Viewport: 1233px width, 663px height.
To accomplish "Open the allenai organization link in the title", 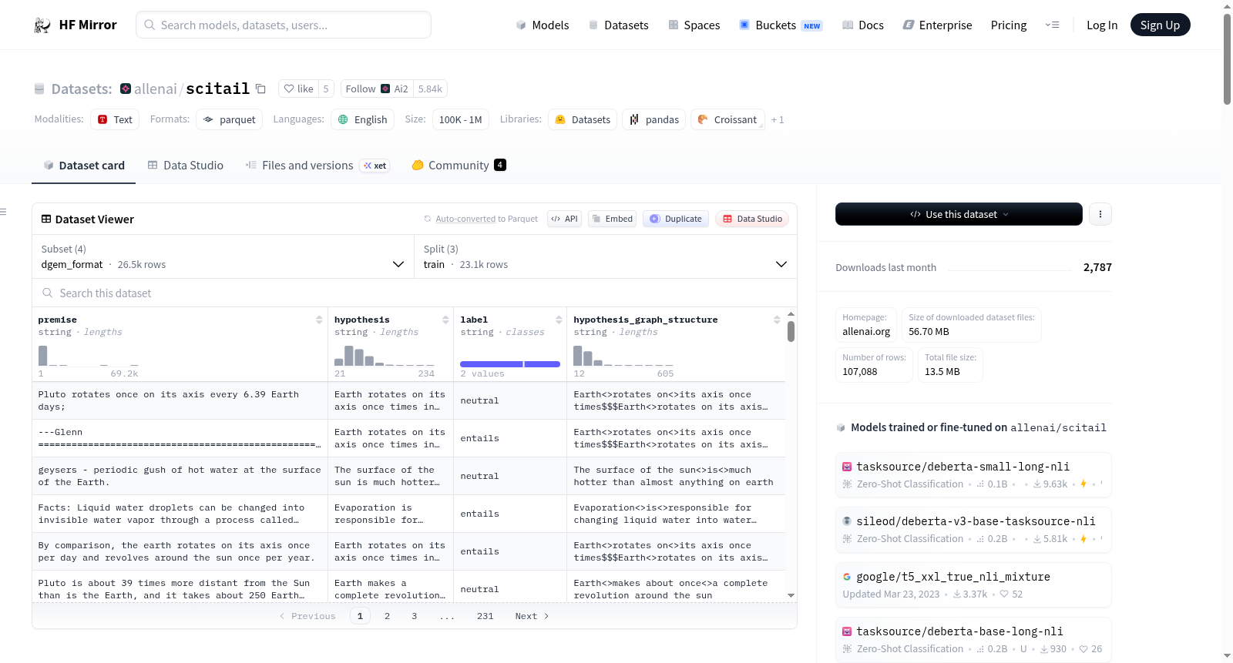I will point(156,89).
